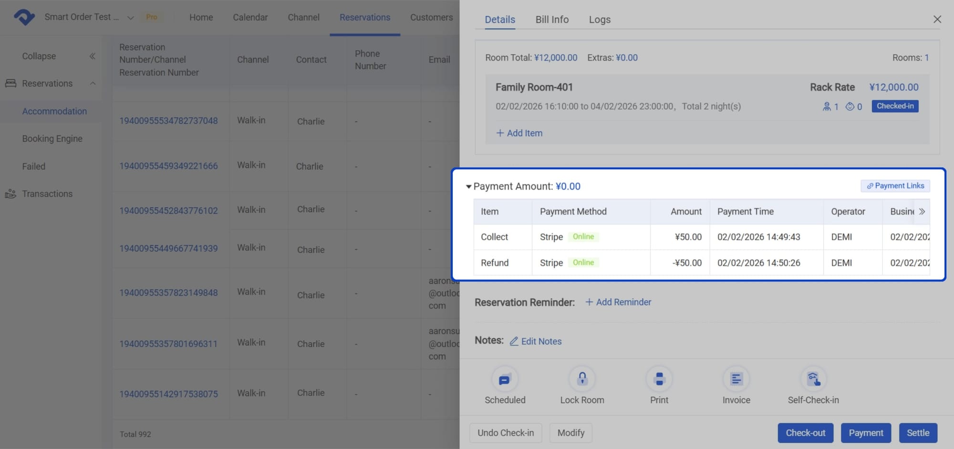Switch to the Bill Info tab
This screenshot has width=954, height=449.
[x=552, y=20]
